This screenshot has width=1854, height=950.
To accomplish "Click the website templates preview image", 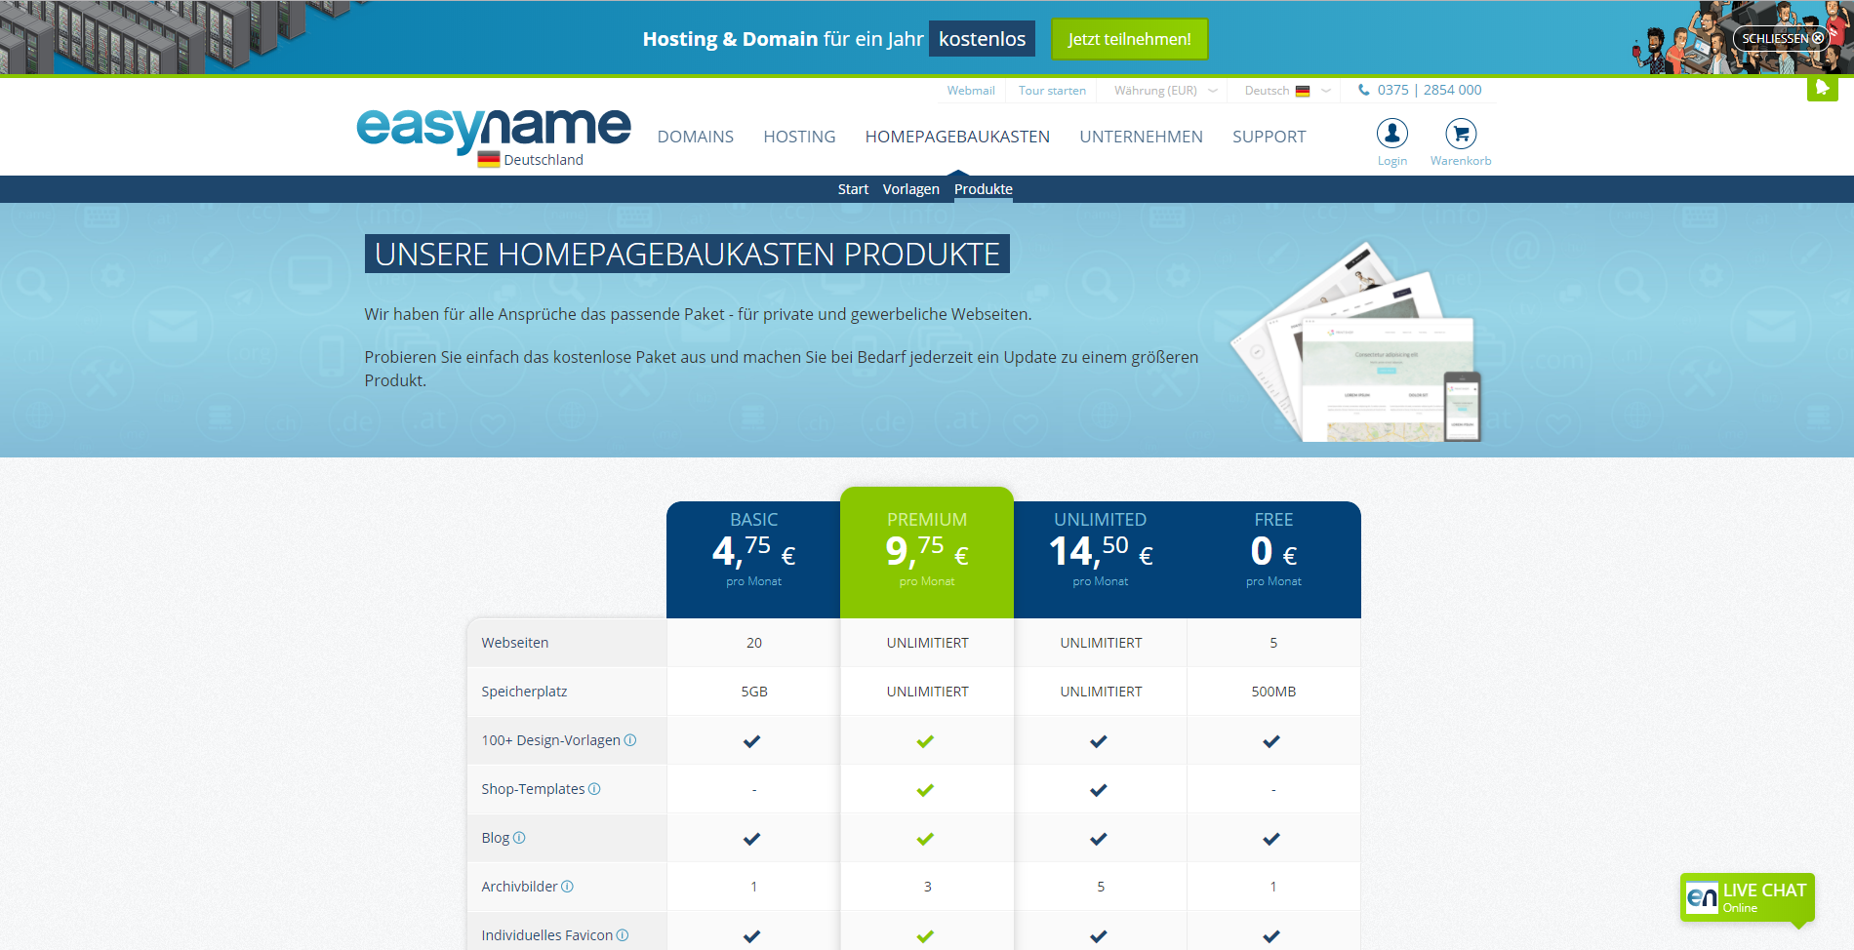I will coord(1357,342).
